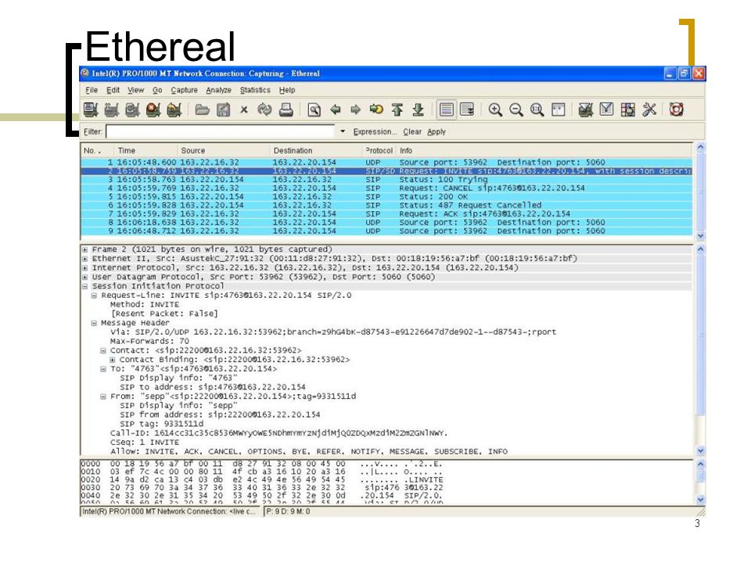Open the Analyze menu

coord(218,90)
